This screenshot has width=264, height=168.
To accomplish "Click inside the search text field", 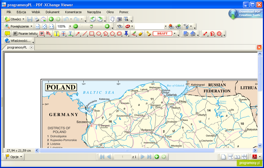I will pyautogui.click(x=149, y=26).
